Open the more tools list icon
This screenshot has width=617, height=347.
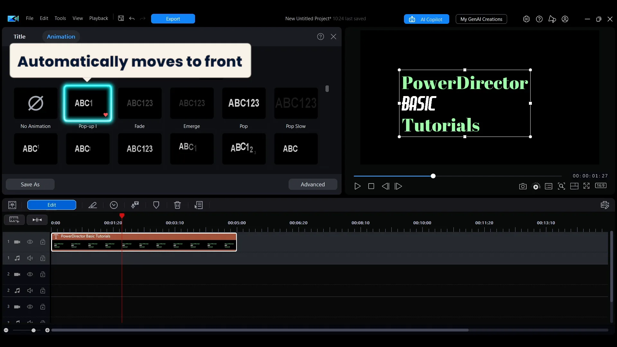pos(199,205)
